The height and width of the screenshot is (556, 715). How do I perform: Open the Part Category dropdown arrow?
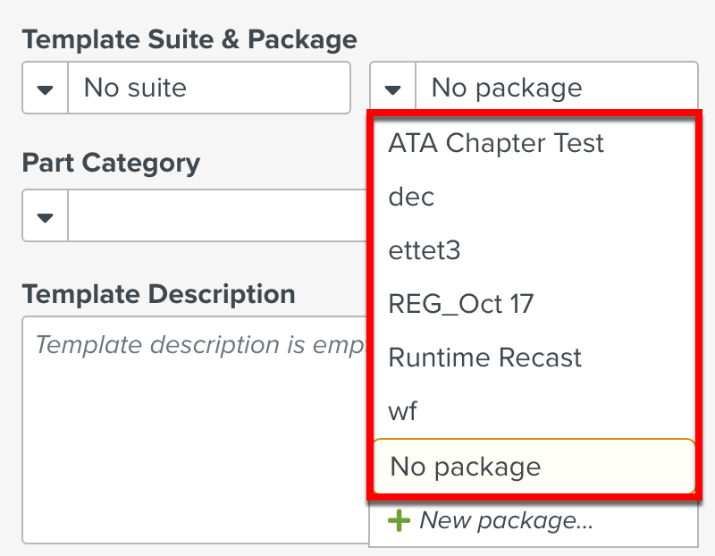point(44,215)
